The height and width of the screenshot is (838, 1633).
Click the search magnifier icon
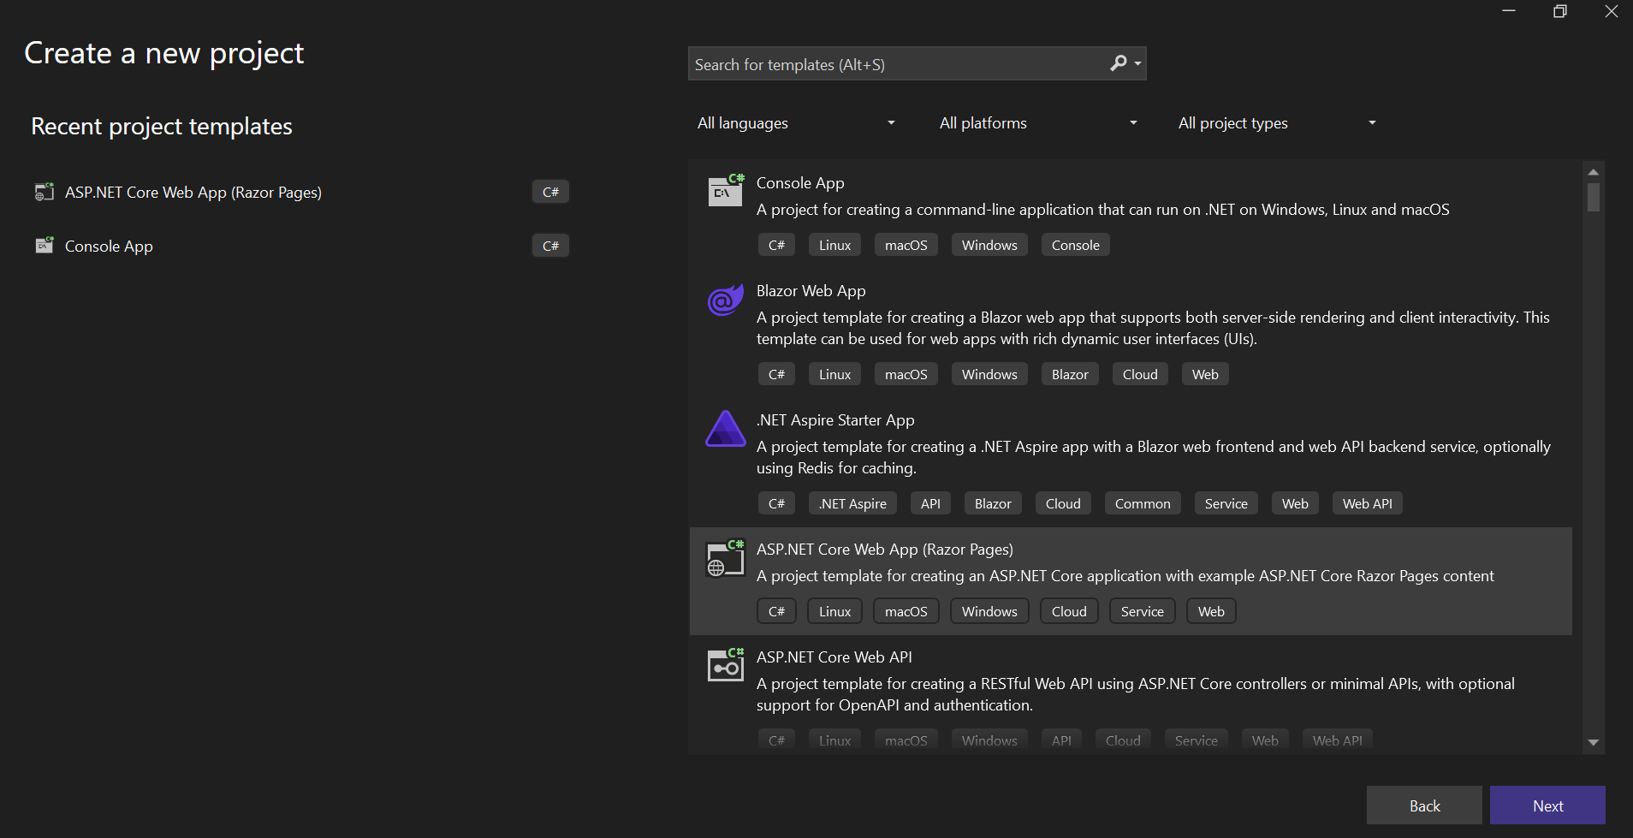pos(1119,63)
